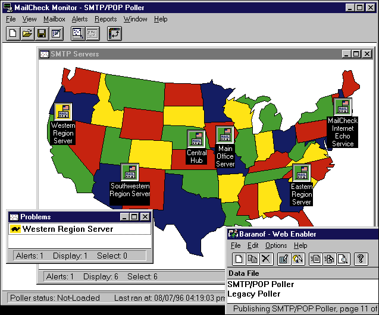Click Select: 6 in SMTP Servers status bar
Viewport: 379px width, 315px height.
pyautogui.click(x=142, y=276)
